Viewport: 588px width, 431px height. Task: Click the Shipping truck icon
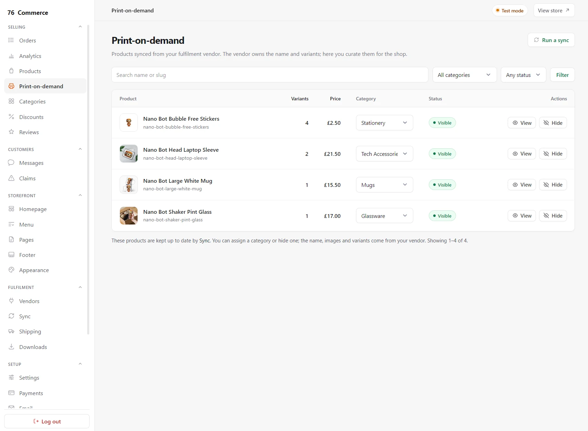tap(11, 331)
